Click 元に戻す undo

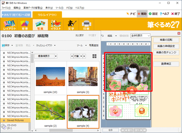[x=79, y=36]
